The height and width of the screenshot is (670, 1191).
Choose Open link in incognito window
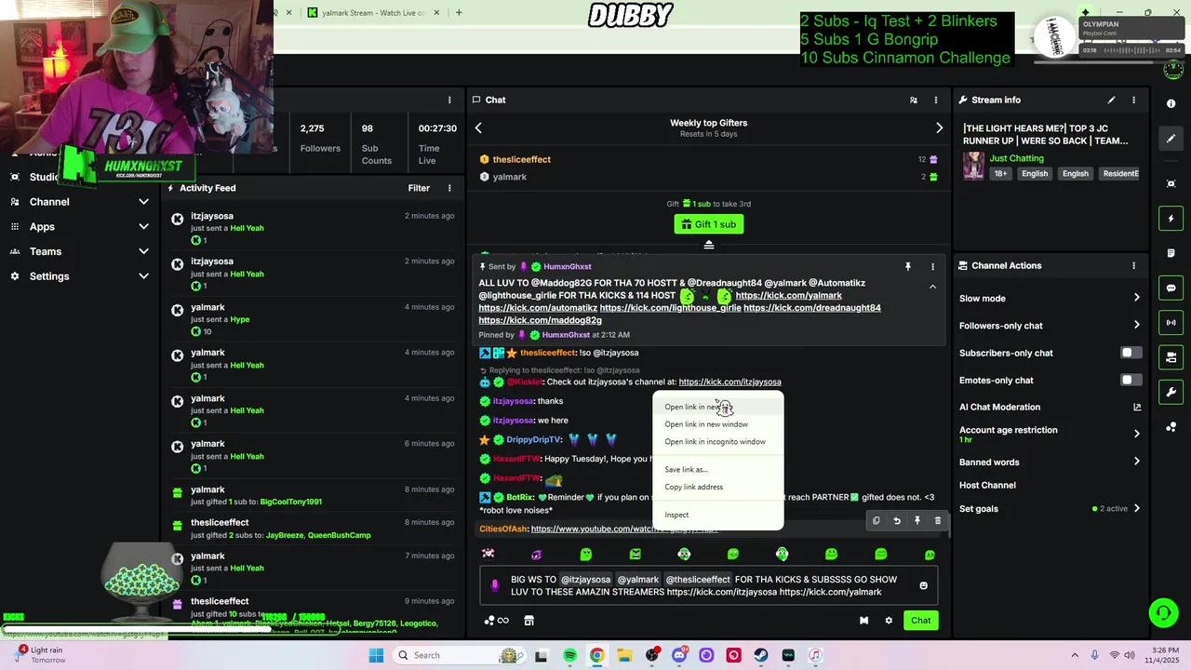click(x=718, y=442)
